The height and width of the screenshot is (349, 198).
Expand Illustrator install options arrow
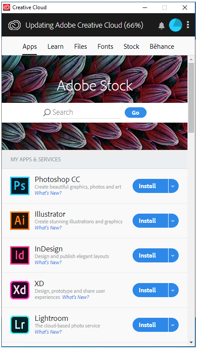pos(173,221)
